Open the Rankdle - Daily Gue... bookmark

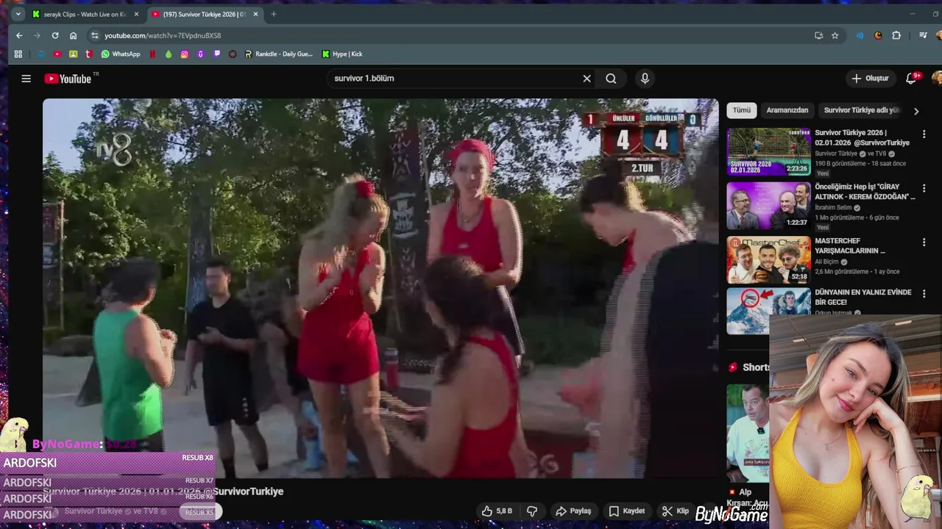(x=278, y=54)
